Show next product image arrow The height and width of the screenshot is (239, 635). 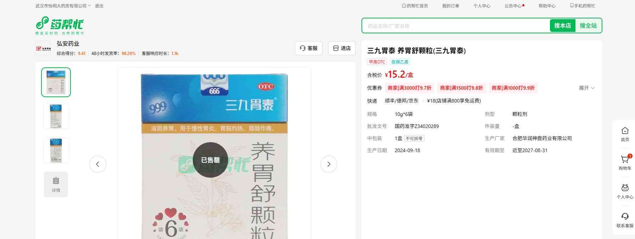tap(328, 164)
